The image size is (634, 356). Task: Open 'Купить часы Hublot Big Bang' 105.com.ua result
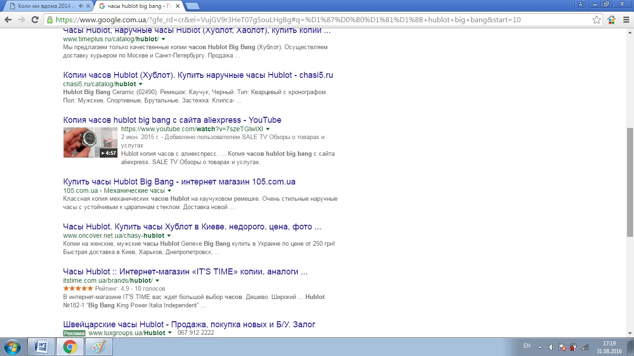click(x=179, y=182)
